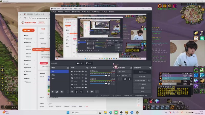205x115 pixels.
Task: Toggle the lock on the 视频采集 source
Action: [x=86, y=71]
